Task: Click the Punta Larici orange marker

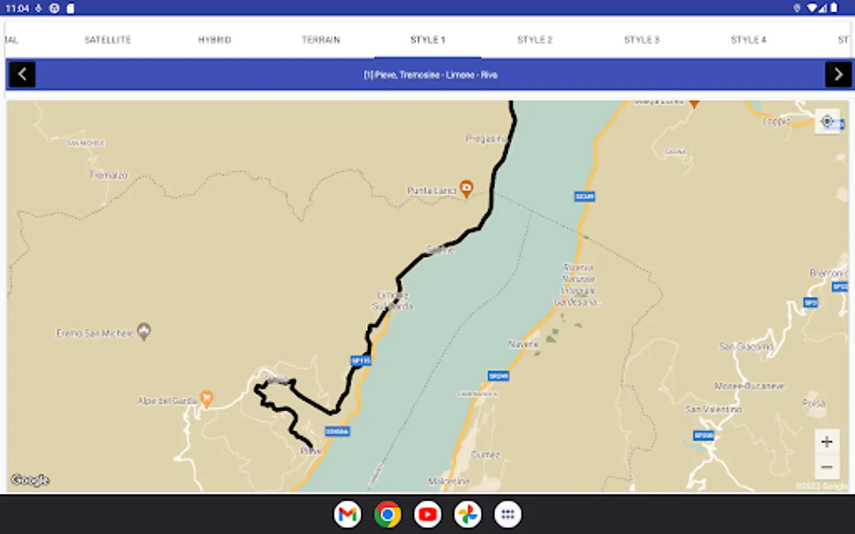Action: click(467, 189)
